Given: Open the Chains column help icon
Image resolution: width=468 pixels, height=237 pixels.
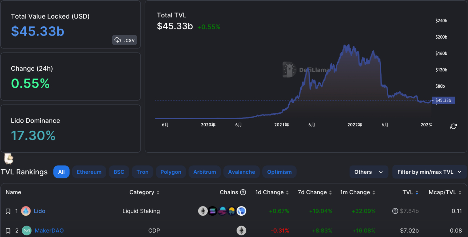Looking at the screenshot, I should tap(243, 192).
